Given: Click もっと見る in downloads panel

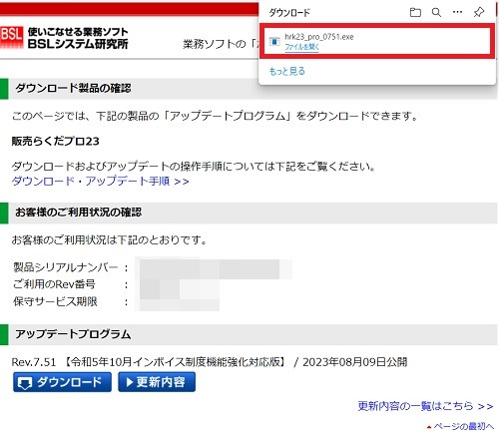Looking at the screenshot, I should tap(286, 71).
